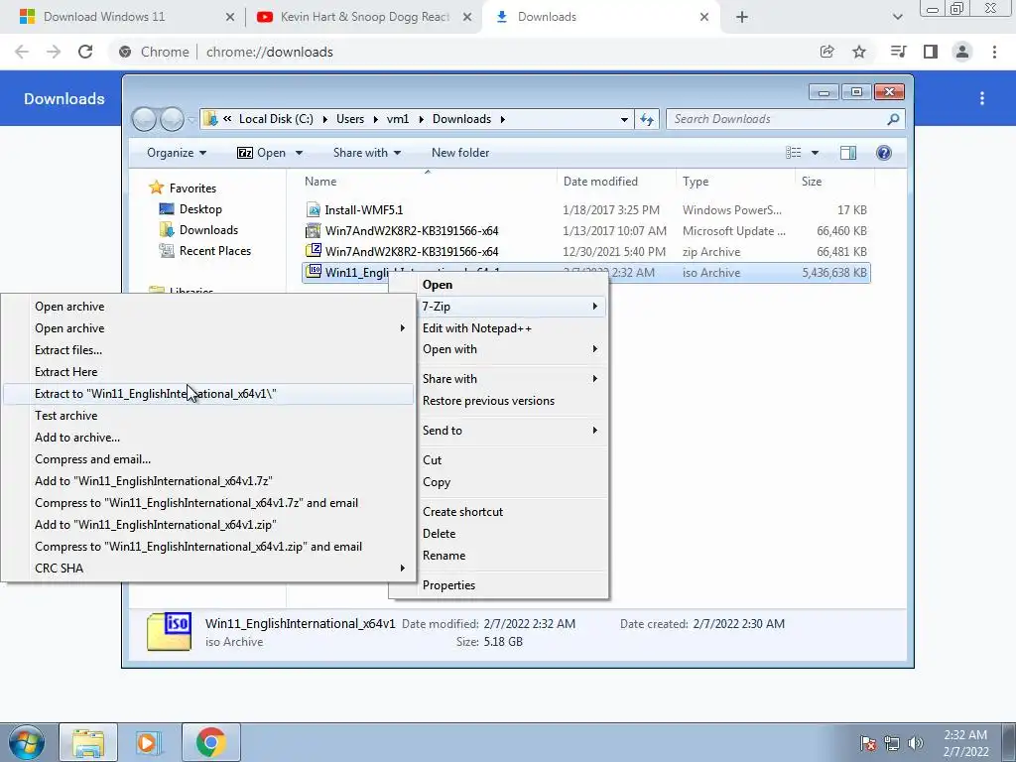Choose Add to "Win11_EnglishInternational_x64v1.7z"
The image size is (1016, 762).
pos(208,481)
